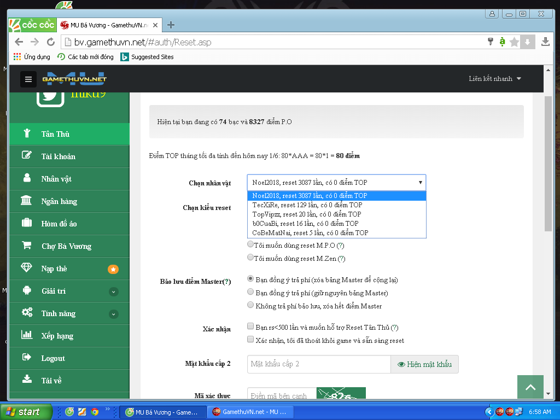Viewport: 560px width, 420px height.
Task: Show help for reset M.P.O question mark
Action: pos(340,246)
